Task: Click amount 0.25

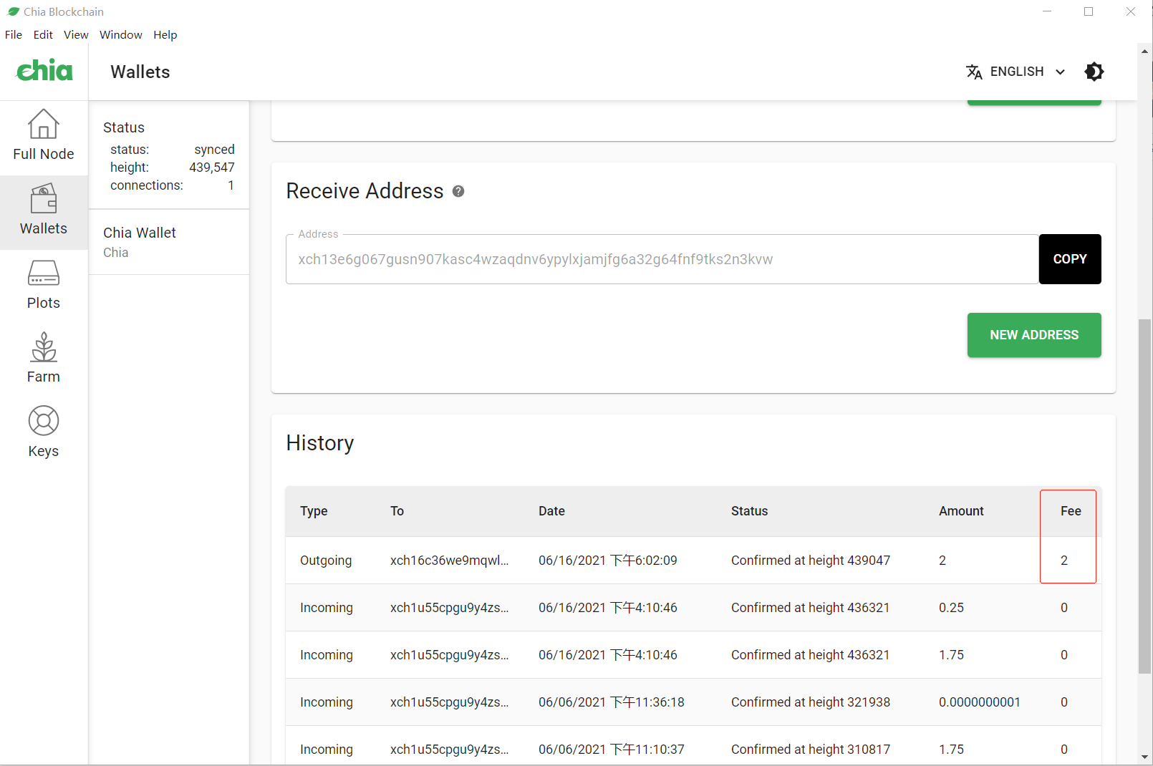Action: click(x=951, y=608)
